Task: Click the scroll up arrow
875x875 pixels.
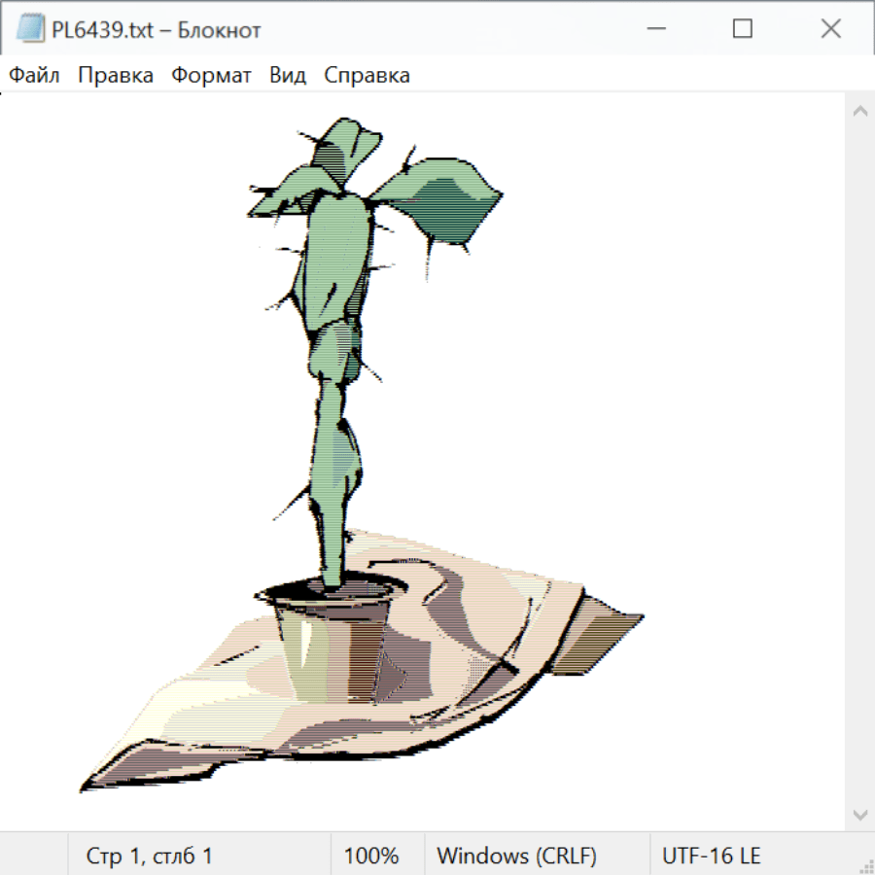Action: [859, 112]
